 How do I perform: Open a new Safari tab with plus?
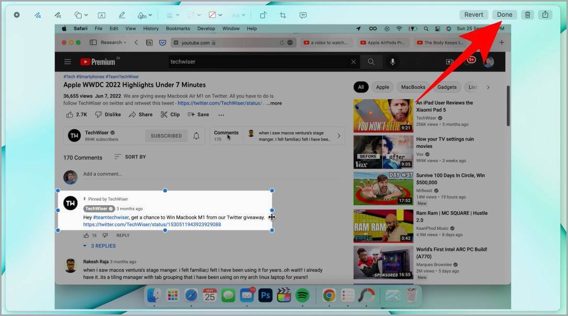click(502, 42)
